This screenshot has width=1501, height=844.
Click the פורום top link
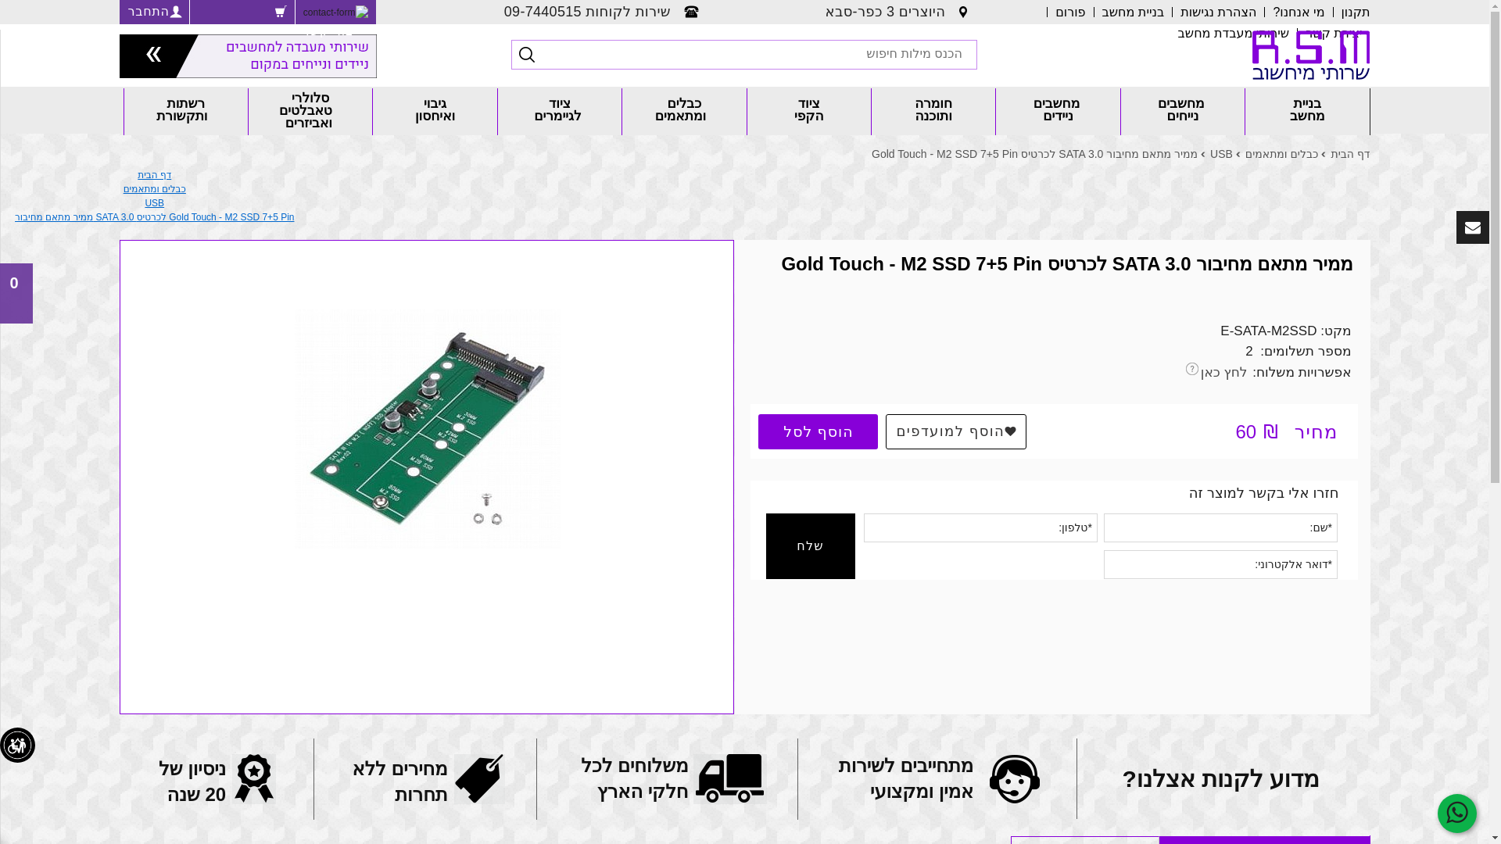pos(1070,12)
